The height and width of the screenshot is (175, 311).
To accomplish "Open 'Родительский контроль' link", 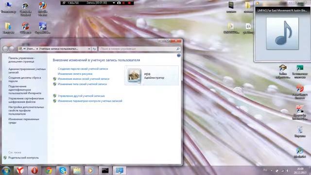I will (23, 157).
